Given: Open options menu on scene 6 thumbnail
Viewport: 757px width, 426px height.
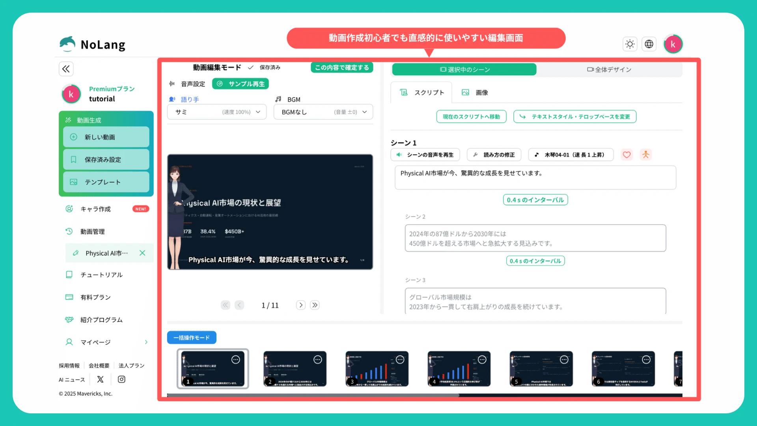Looking at the screenshot, I should point(646,359).
